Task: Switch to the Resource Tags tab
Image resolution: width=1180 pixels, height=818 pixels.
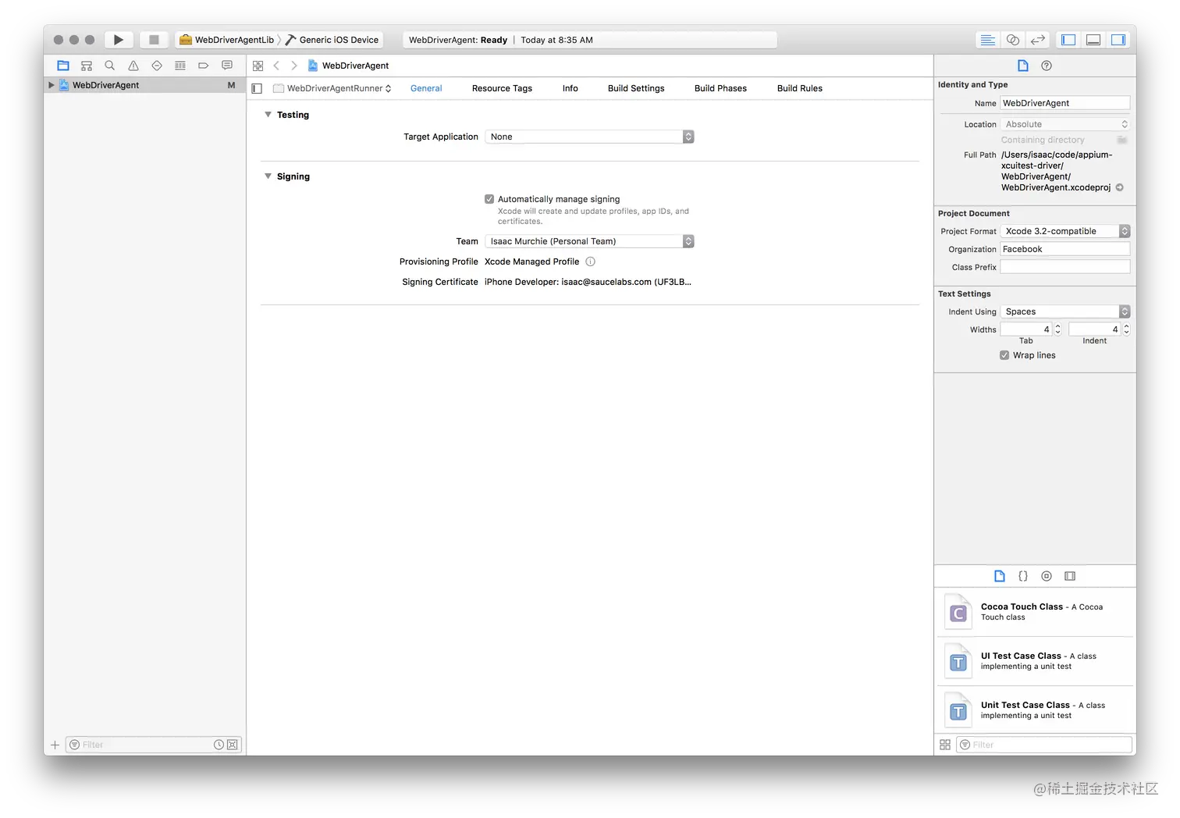Action: (x=502, y=89)
